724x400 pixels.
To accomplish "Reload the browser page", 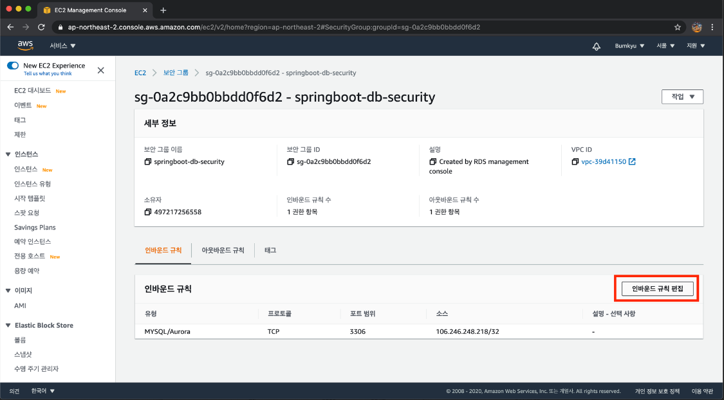I will 41,27.
